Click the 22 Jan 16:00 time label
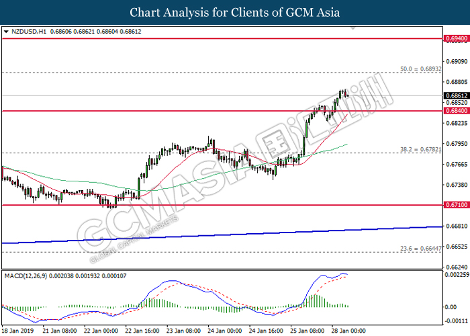This screenshot has height=336, width=470. [x=142, y=331]
